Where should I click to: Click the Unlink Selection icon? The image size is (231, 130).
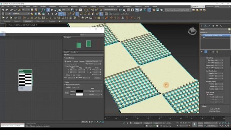(15, 10)
